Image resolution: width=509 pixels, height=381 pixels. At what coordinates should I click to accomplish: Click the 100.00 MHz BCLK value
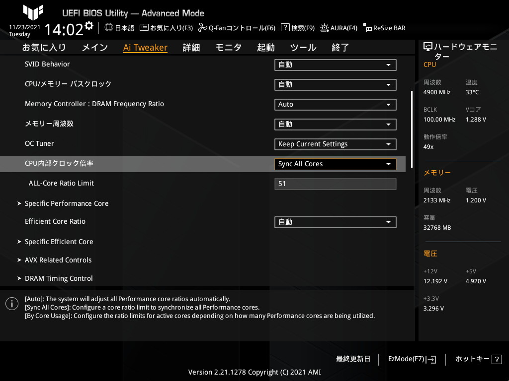pos(439,120)
